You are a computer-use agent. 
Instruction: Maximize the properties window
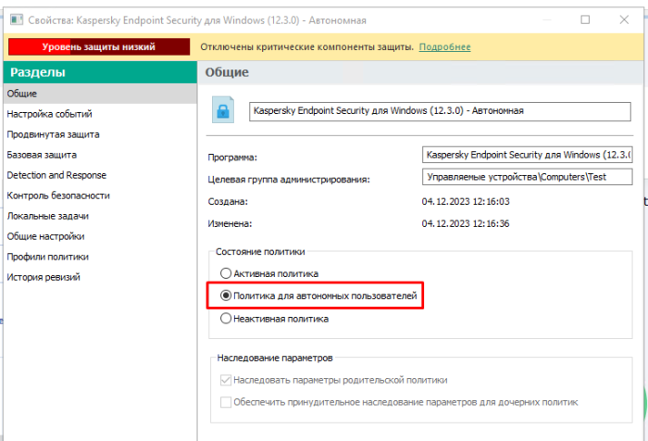[x=585, y=19]
